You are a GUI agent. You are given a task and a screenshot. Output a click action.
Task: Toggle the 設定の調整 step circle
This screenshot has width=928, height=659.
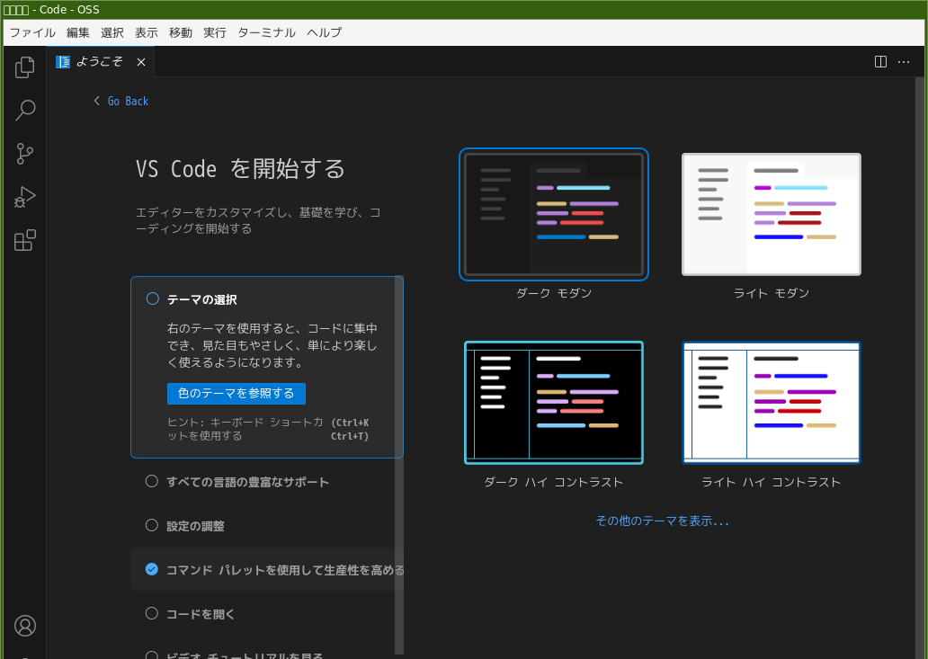pyautogui.click(x=152, y=525)
